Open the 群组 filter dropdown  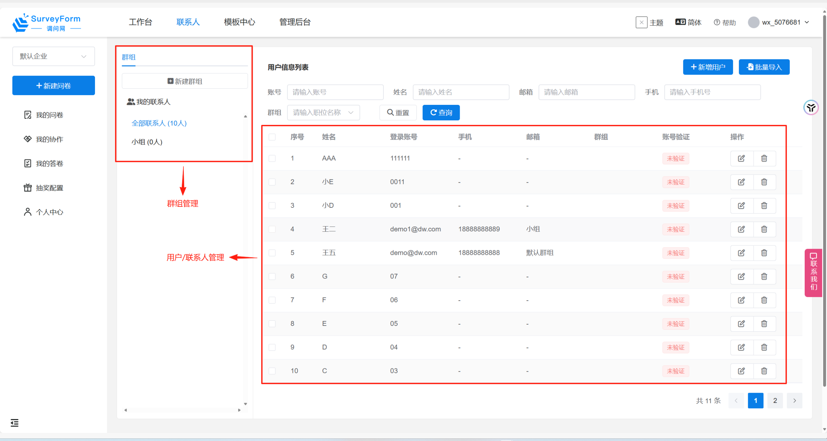pyautogui.click(x=323, y=113)
